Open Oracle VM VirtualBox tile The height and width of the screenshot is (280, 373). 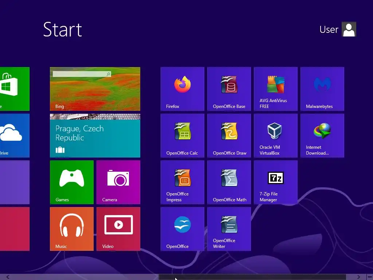(276, 136)
